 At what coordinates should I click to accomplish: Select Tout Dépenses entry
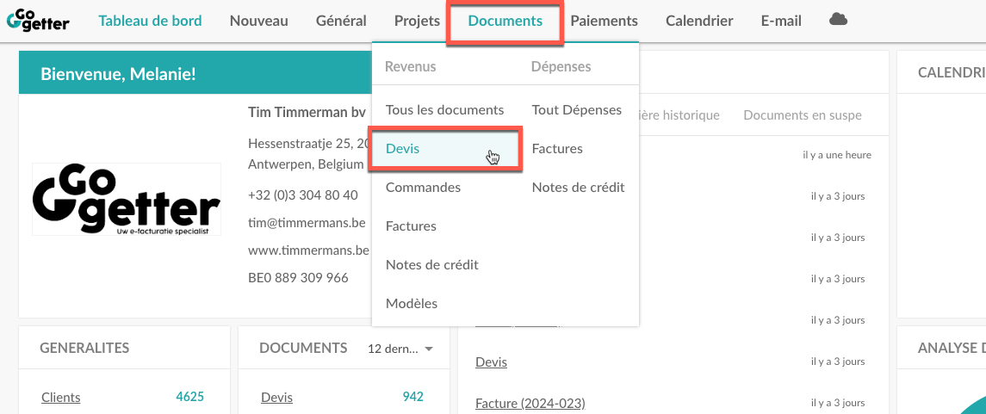pyautogui.click(x=577, y=110)
